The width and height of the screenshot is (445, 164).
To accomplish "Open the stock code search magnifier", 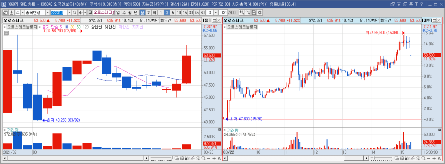I will click(74, 12).
